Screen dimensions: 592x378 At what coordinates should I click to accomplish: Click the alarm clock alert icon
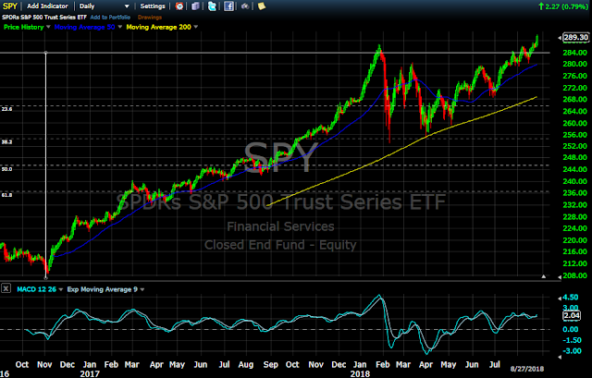[179, 6]
